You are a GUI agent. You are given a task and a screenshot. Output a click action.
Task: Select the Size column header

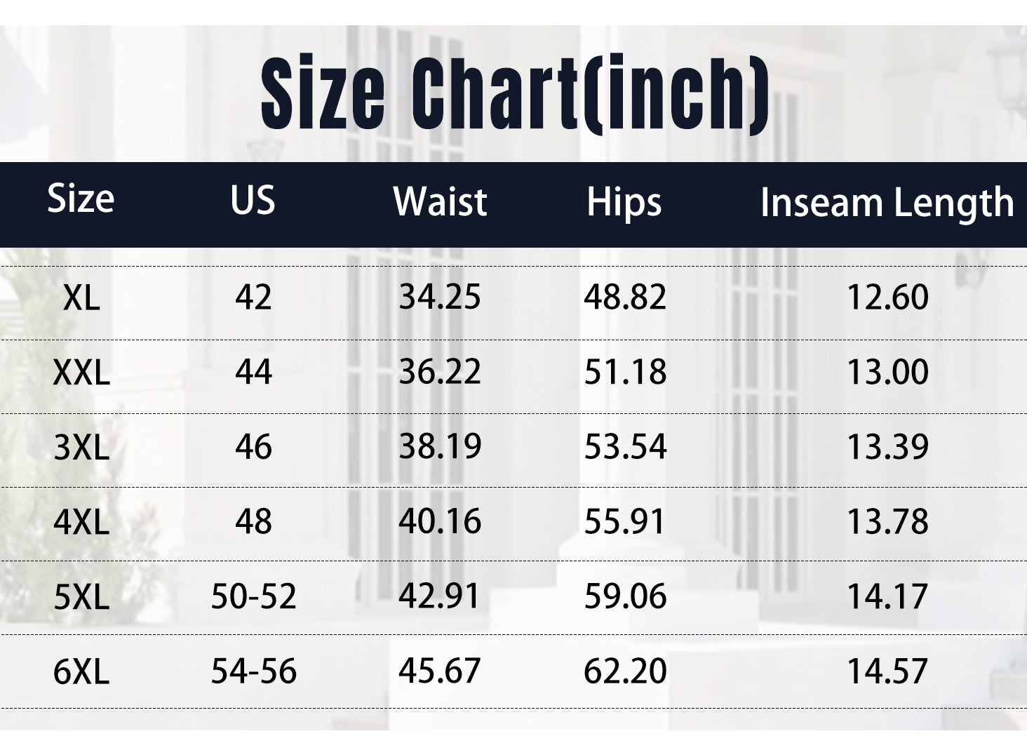coord(81,199)
